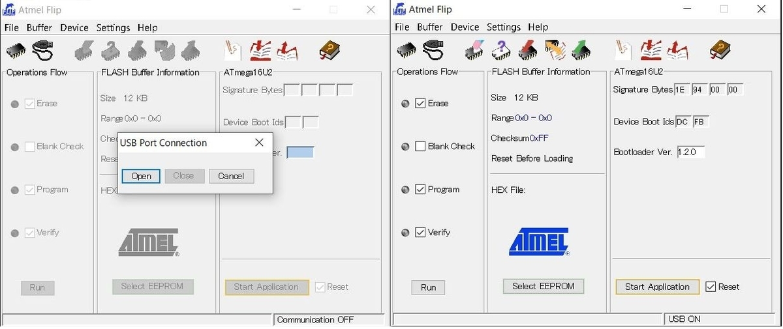Open Settings menu in right window
This screenshot has width=783, height=329.
pos(504,27)
